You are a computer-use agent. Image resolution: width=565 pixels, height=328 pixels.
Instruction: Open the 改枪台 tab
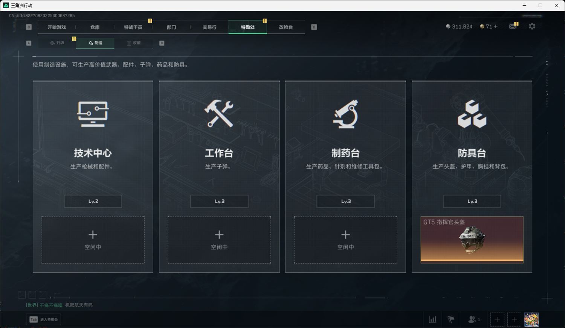pos(286,27)
